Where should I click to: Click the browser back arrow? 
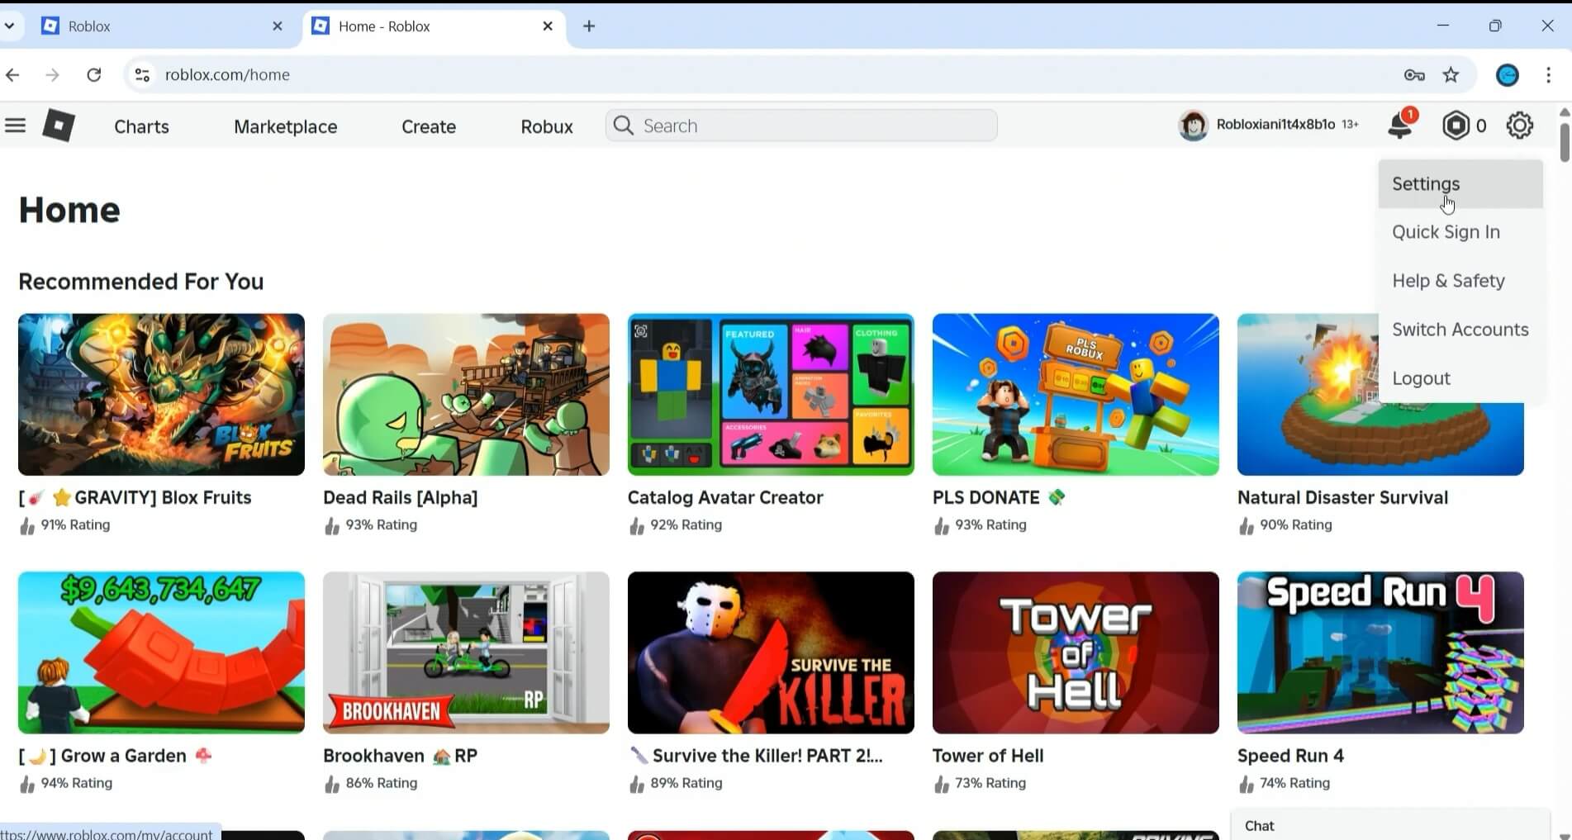pyautogui.click(x=12, y=75)
